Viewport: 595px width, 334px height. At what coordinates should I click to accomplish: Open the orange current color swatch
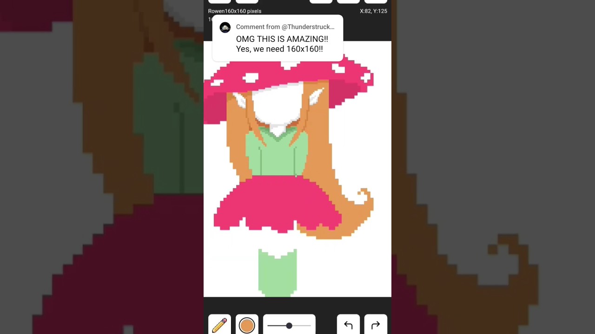[x=247, y=325]
